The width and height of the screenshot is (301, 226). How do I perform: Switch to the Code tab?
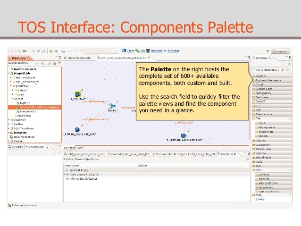click(x=80, y=148)
